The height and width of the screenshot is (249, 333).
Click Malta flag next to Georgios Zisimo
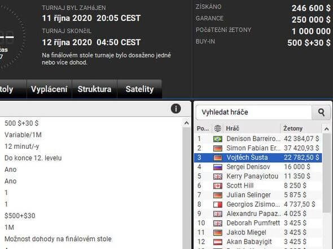[218, 204]
